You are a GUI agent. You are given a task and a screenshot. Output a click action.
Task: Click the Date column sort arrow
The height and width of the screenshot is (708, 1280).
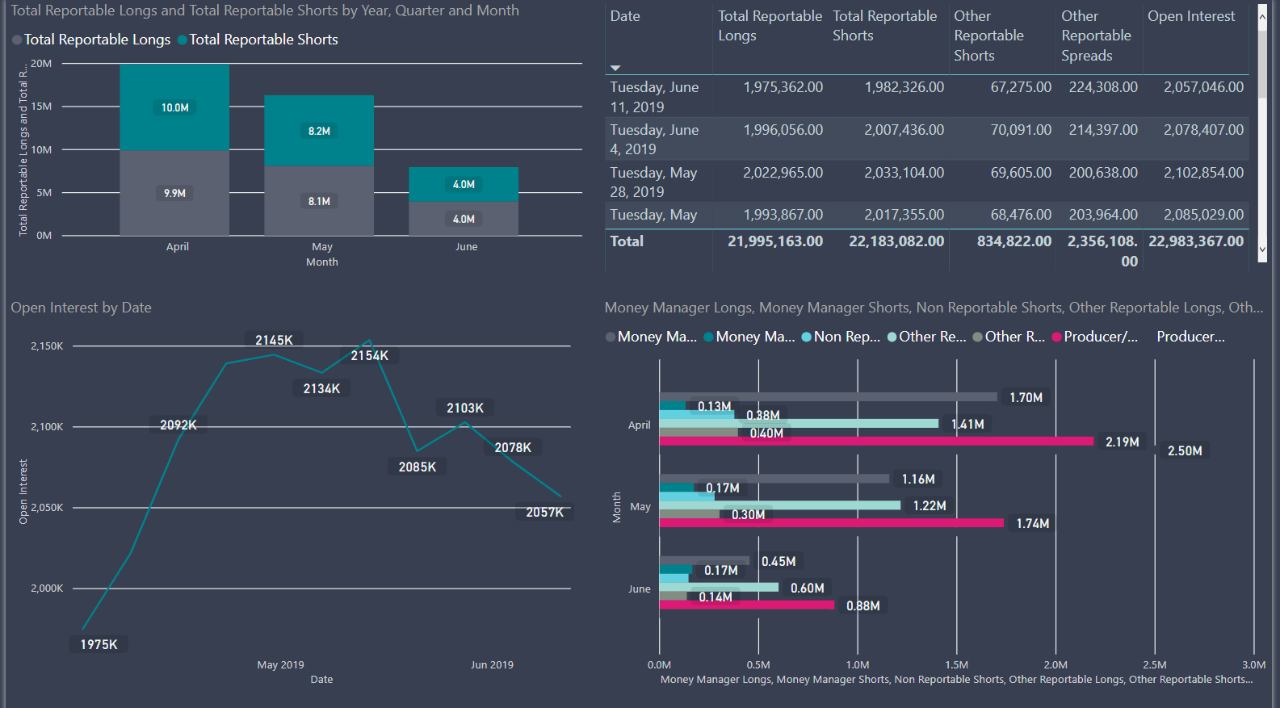pyautogui.click(x=615, y=68)
